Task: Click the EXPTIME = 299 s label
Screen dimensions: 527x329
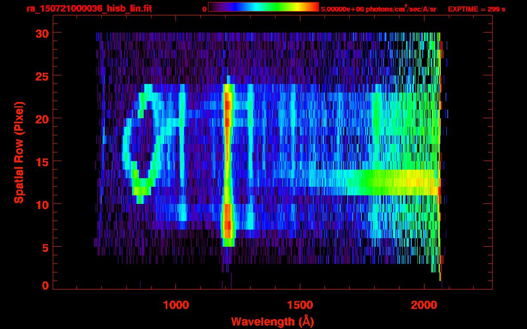Action: pyautogui.click(x=476, y=9)
